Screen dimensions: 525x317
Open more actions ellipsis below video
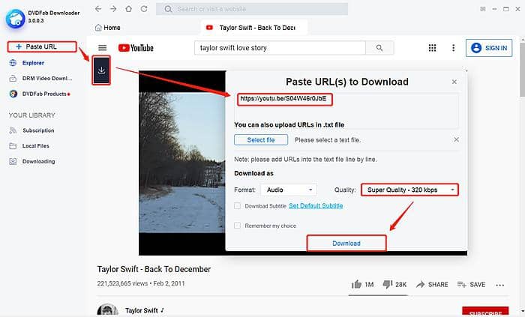pos(500,286)
